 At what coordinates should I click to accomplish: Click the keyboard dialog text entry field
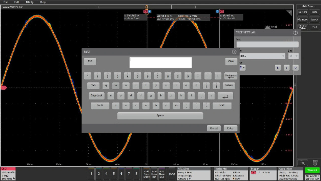click(x=160, y=63)
